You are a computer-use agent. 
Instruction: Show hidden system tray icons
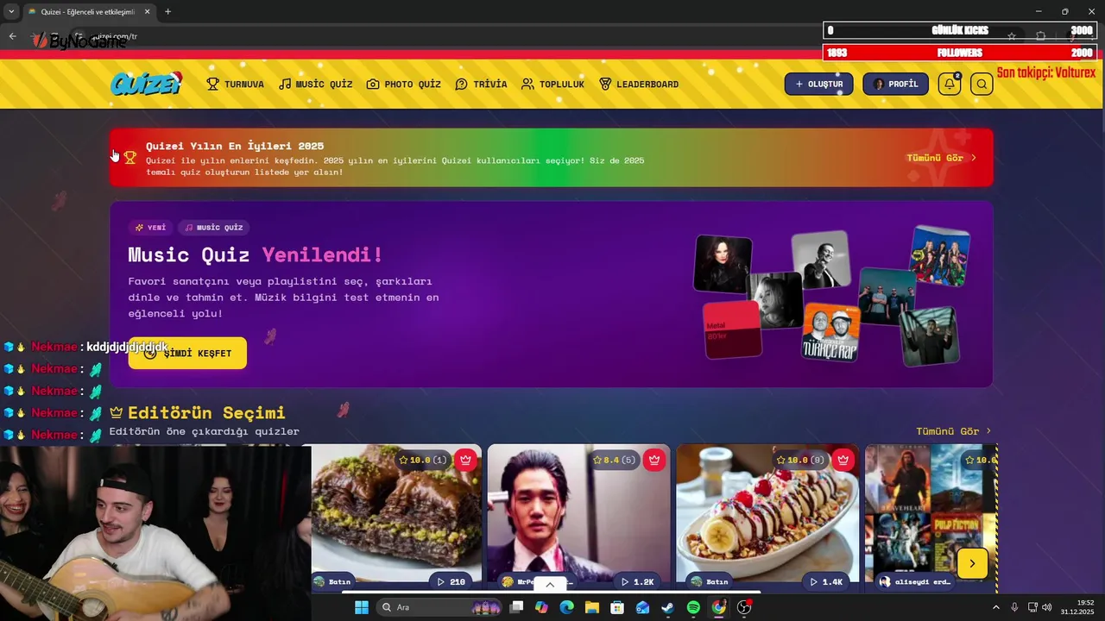click(x=995, y=607)
